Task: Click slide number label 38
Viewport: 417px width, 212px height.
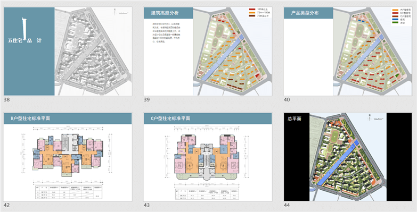Action: click(6, 100)
